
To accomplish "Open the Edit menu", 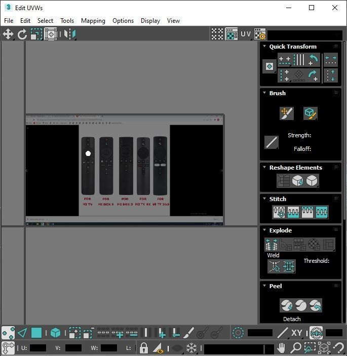I will [x=25, y=21].
